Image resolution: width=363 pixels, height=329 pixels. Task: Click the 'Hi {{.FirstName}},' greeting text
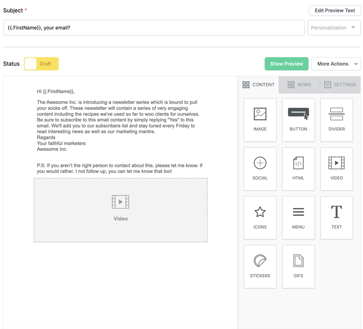(56, 91)
